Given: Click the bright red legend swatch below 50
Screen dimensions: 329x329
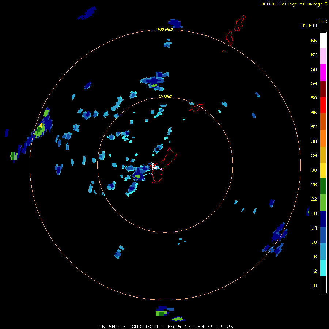Looking at the screenshot, I should pos(323,105).
